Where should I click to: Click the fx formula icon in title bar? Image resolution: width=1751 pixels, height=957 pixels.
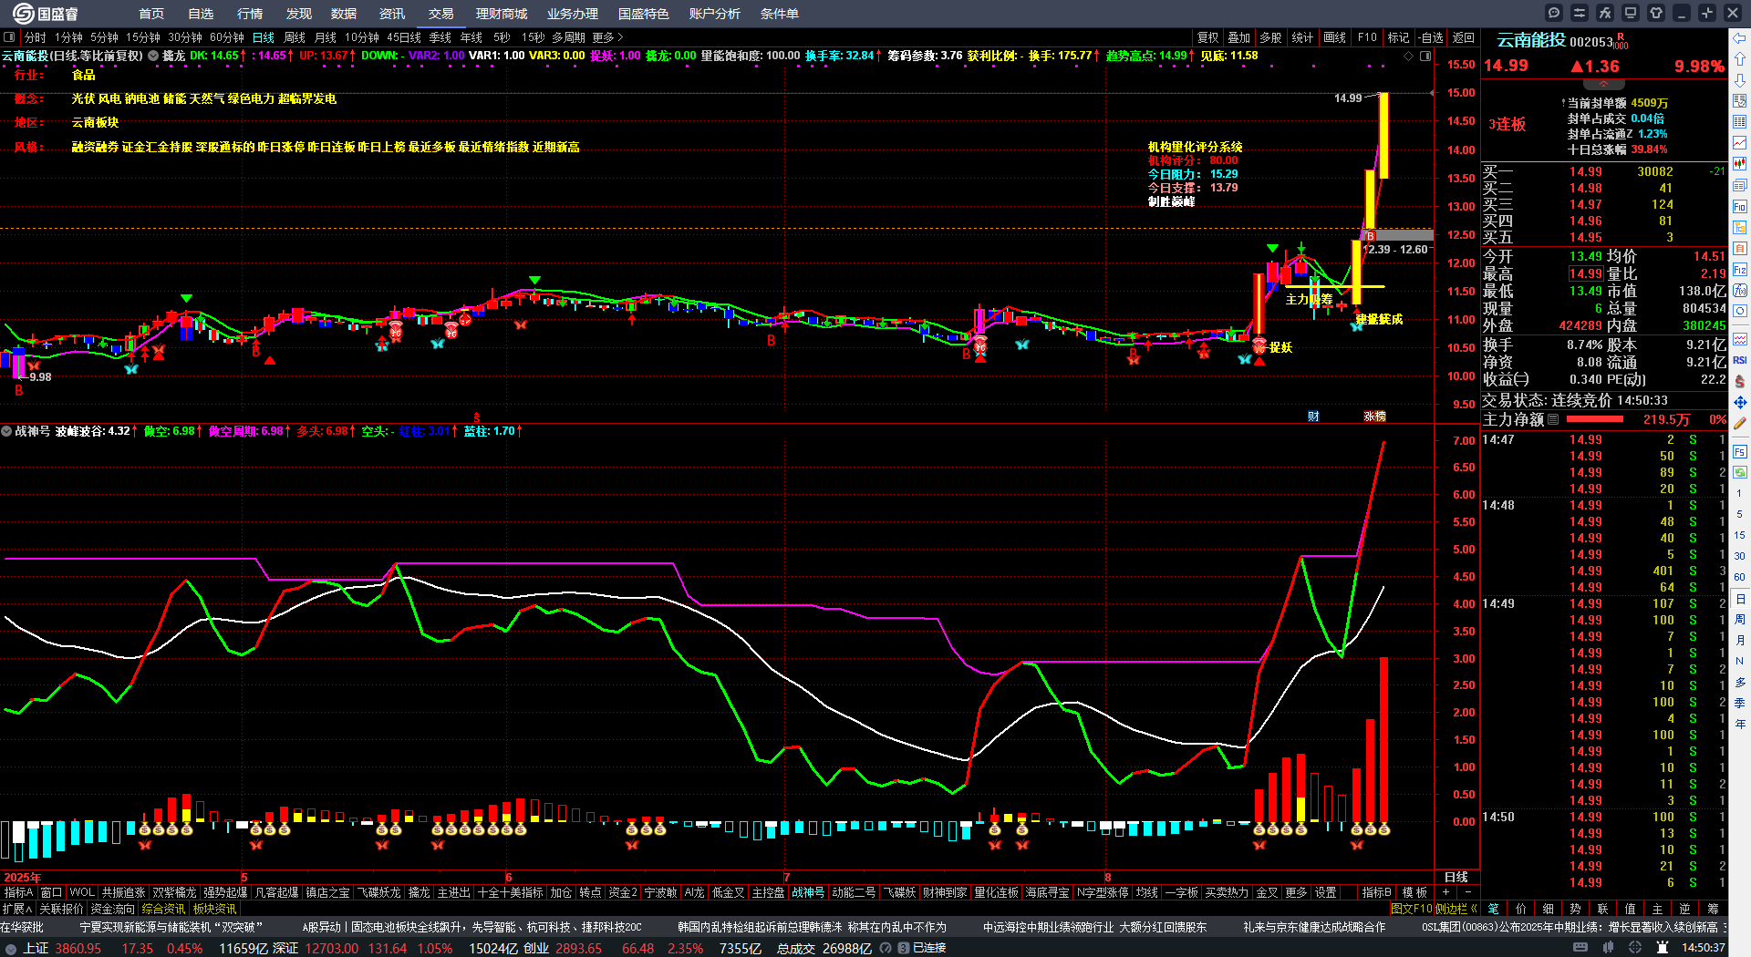1605,13
